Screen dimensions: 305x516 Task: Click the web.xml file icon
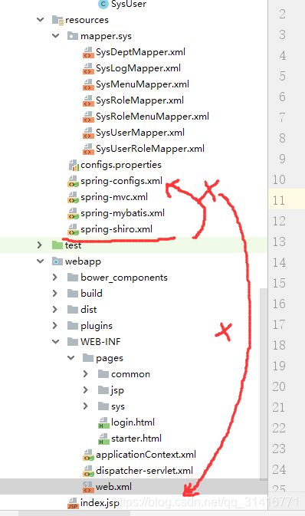(x=88, y=487)
